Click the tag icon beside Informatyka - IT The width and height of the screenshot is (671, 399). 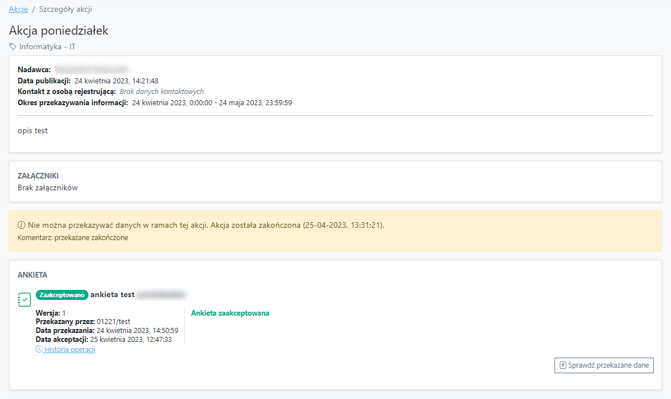13,46
